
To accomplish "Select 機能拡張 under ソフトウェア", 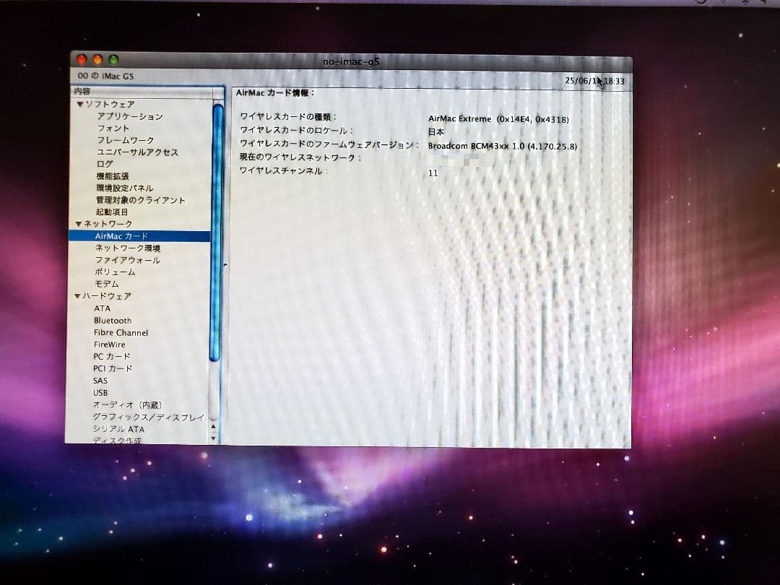I will coord(114,176).
